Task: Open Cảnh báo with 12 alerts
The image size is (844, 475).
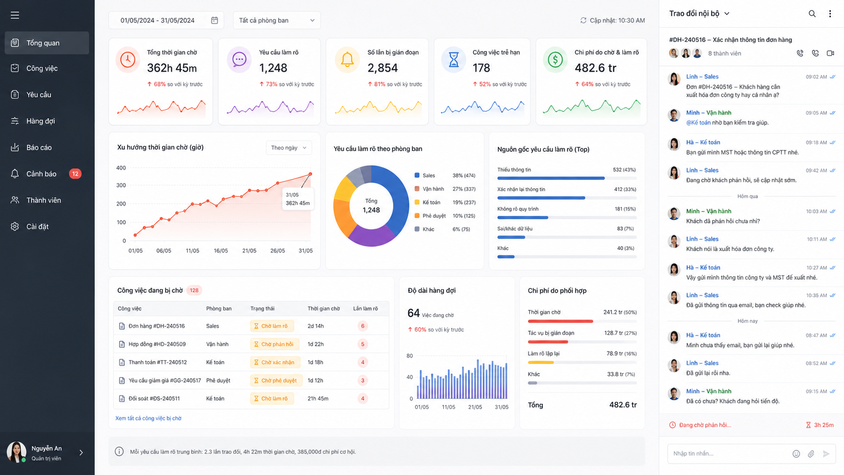Action: [x=47, y=174]
